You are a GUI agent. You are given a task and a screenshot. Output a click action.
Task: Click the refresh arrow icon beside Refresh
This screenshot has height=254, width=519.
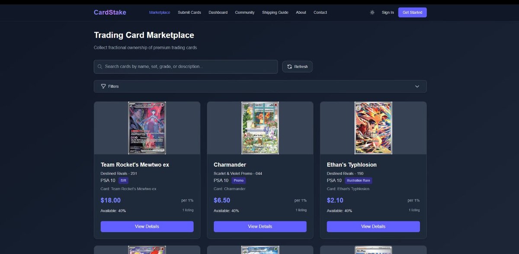tap(289, 66)
